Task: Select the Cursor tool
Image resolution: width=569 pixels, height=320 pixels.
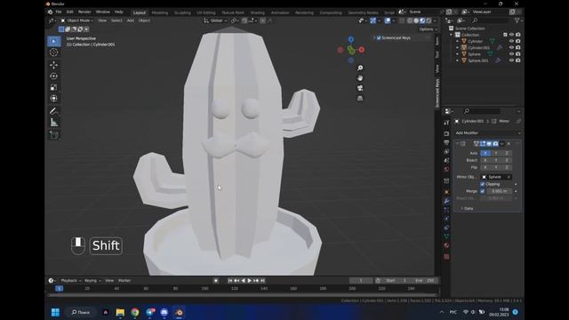Action: coord(53,52)
